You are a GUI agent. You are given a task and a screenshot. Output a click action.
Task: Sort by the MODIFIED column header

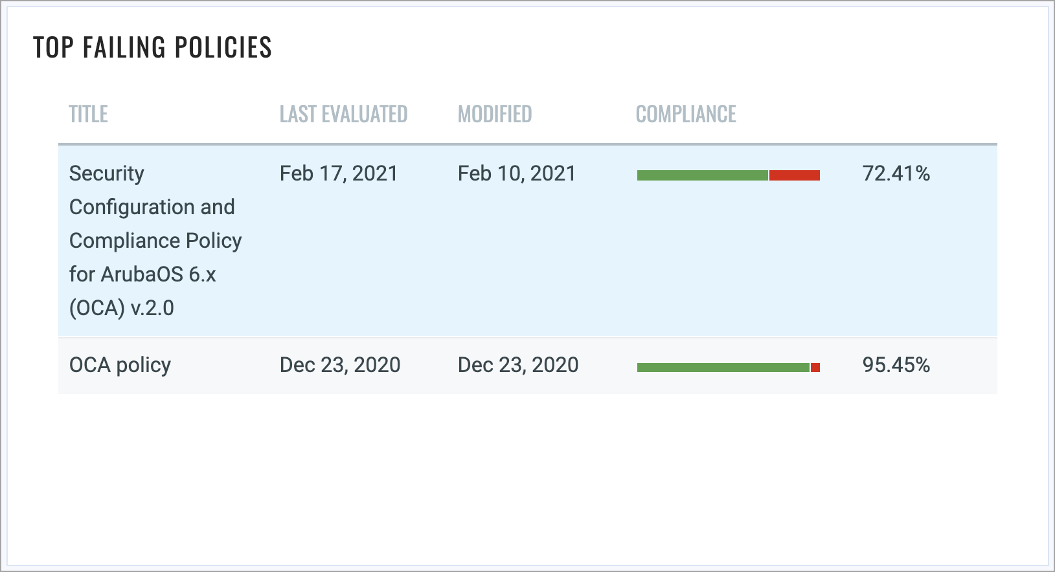[495, 114]
